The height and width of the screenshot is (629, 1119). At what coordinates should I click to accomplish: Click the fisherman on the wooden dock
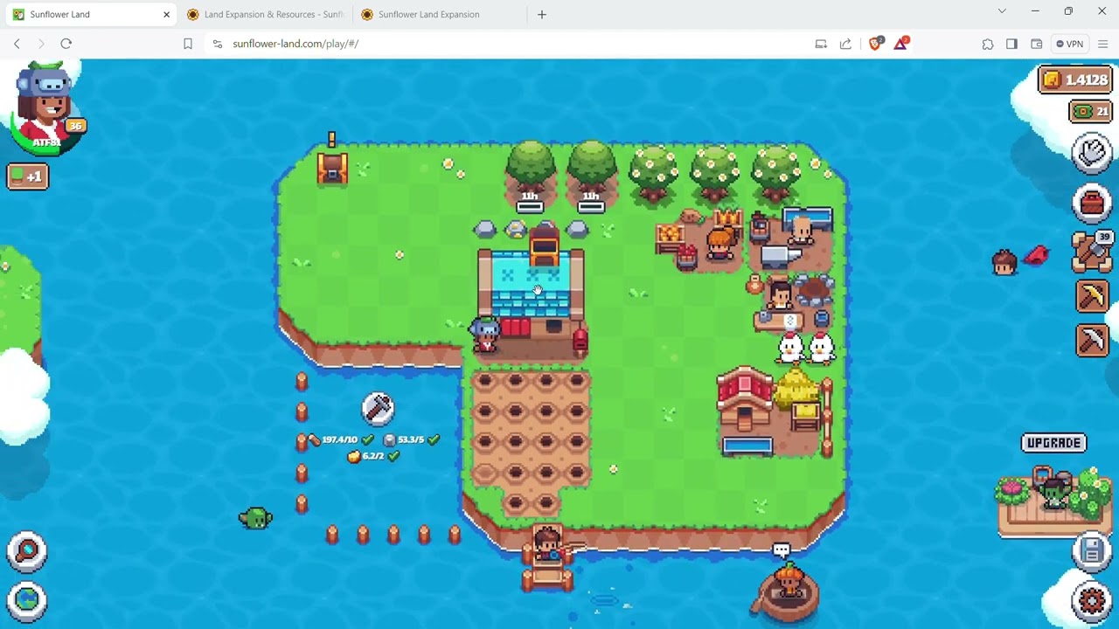(x=547, y=546)
